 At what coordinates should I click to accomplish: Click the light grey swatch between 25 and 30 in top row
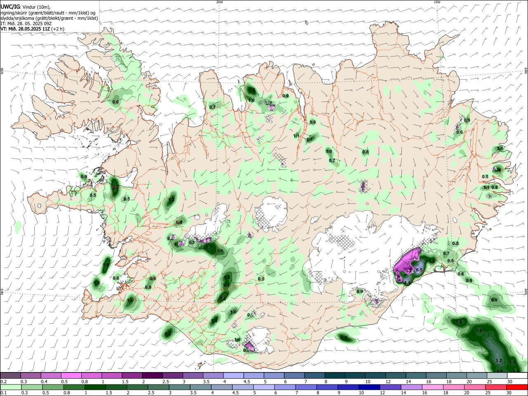point(497,376)
